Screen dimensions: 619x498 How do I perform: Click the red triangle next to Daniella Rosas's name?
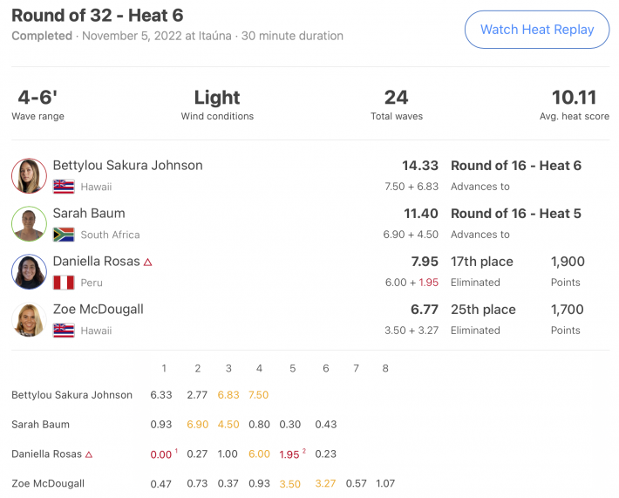click(x=147, y=262)
